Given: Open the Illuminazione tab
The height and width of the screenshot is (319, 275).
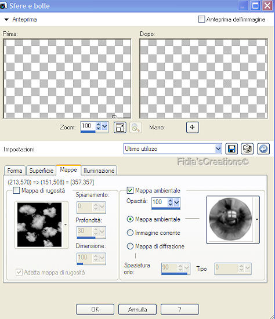Looking at the screenshot, I should [x=99, y=171].
